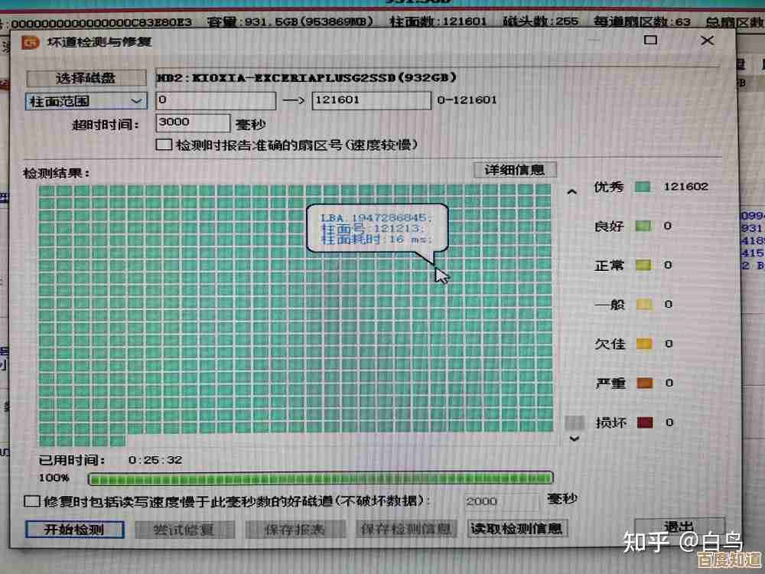Open the 详细信息 detailed info panel

click(515, 169)
